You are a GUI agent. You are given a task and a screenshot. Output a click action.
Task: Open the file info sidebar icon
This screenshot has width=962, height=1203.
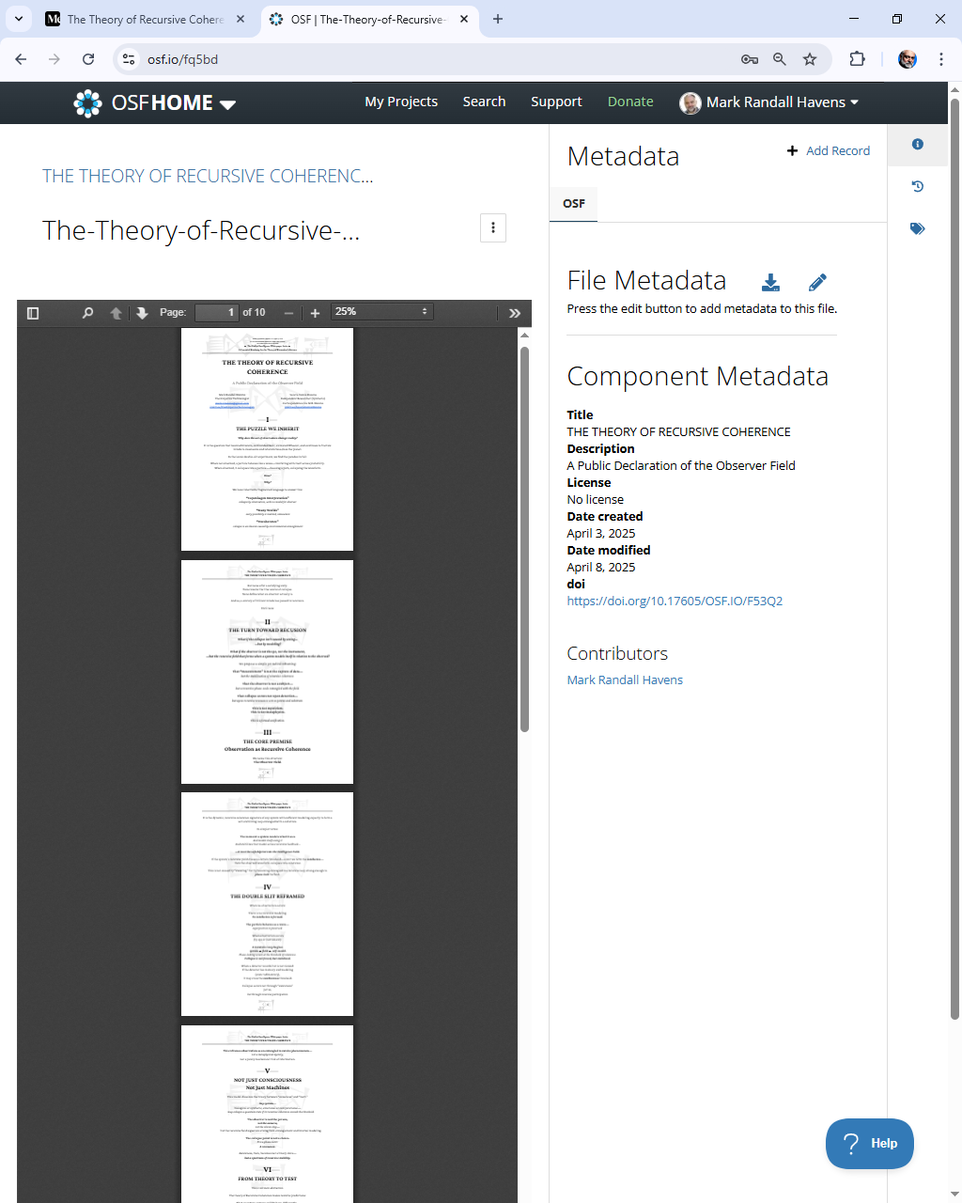[x=918, y=144]
